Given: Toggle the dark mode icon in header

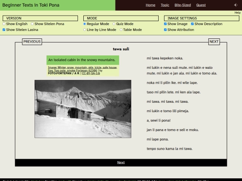Looking at the screenshot, I should click(236, 5).
